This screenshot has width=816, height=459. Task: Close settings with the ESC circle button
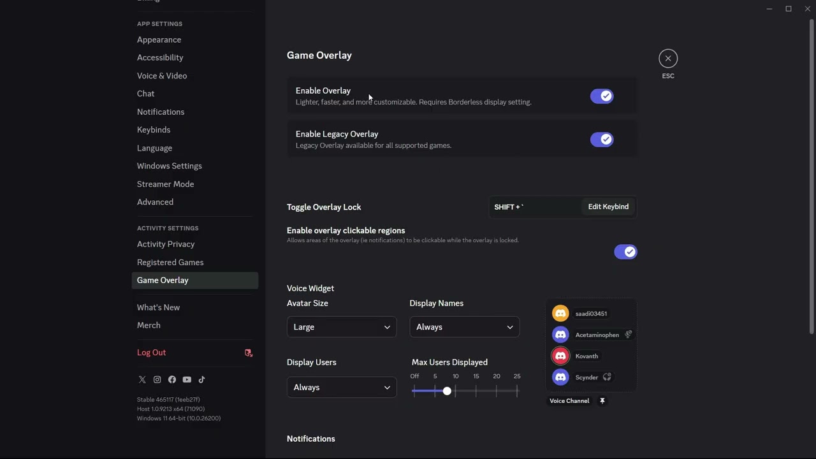tap(668, 59)
